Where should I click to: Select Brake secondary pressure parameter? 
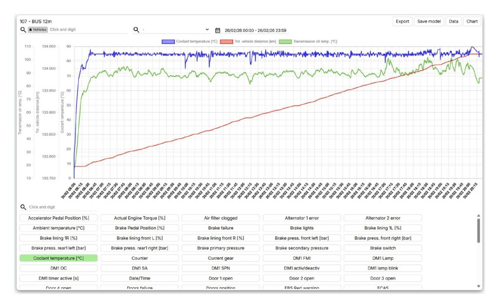302,248
